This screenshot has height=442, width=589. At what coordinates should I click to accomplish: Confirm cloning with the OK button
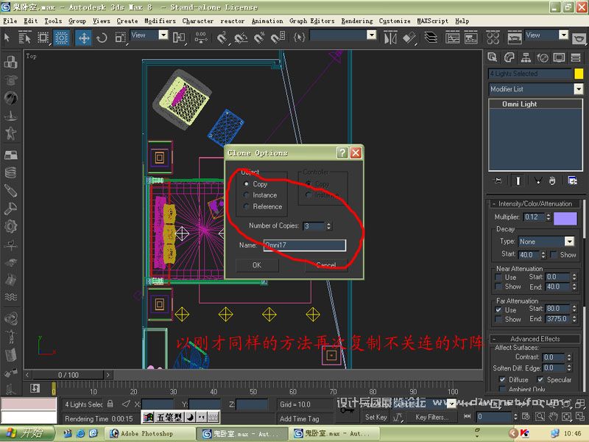click(x=257, y=265)
